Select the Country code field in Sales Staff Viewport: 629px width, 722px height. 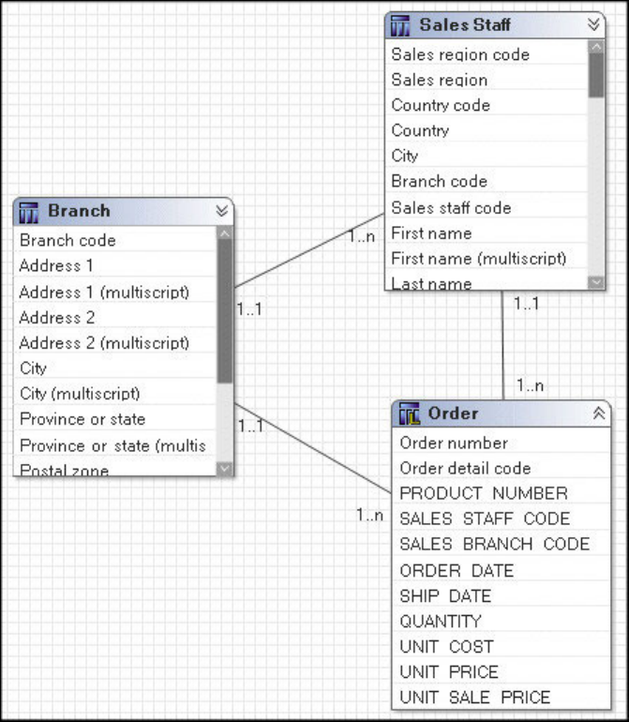tap(441, 105)
